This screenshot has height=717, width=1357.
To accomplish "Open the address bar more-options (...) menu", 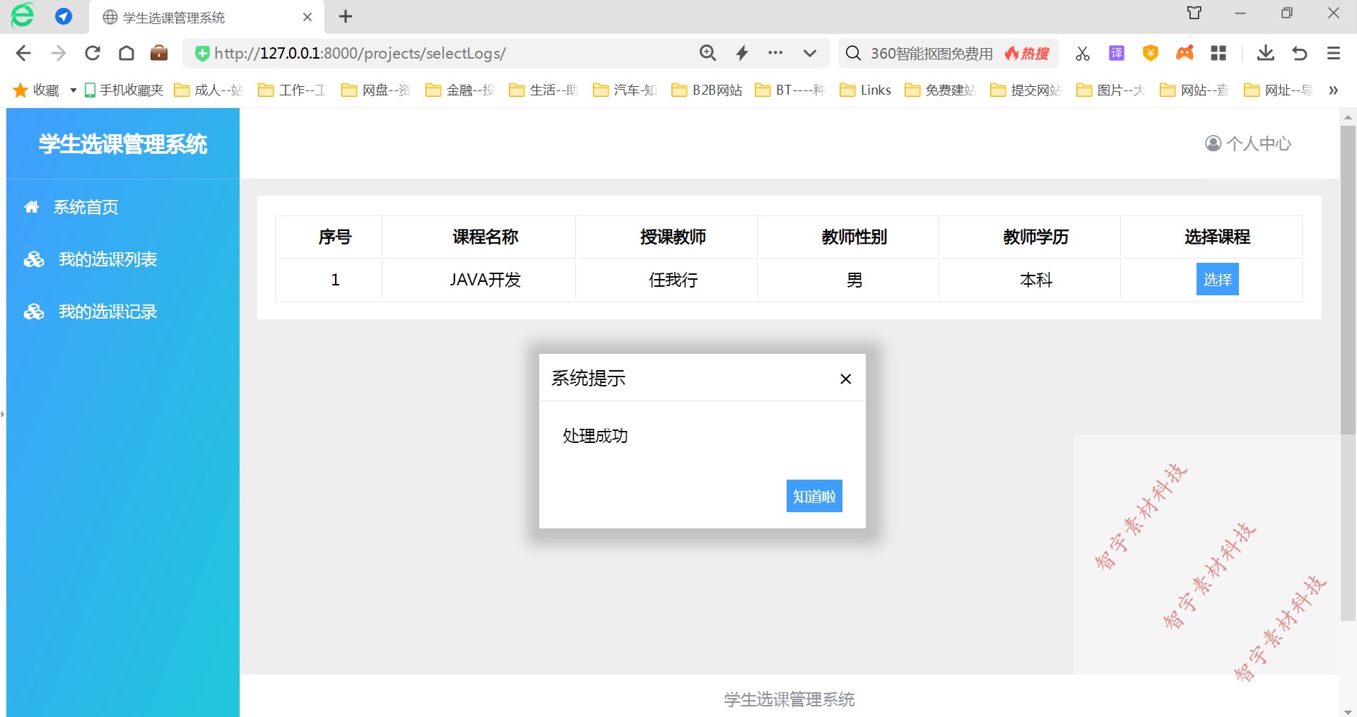I will [775, 52].
